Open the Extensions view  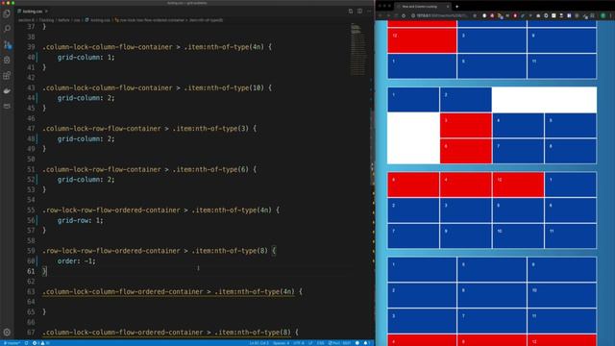point(7,75)
